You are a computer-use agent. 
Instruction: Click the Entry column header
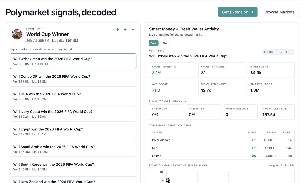[287, 132]
